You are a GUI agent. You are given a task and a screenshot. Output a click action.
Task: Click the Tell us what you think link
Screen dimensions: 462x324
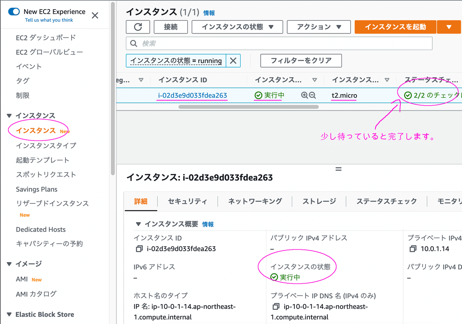(49, 20)
